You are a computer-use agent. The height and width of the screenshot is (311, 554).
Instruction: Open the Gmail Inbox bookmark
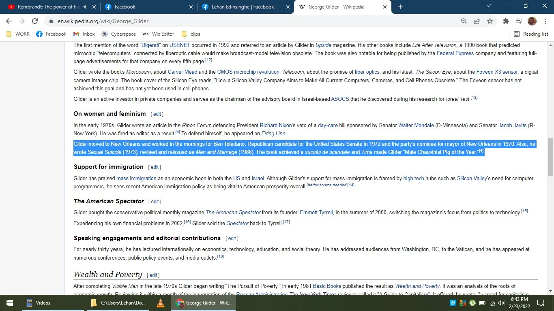[84, 34]
